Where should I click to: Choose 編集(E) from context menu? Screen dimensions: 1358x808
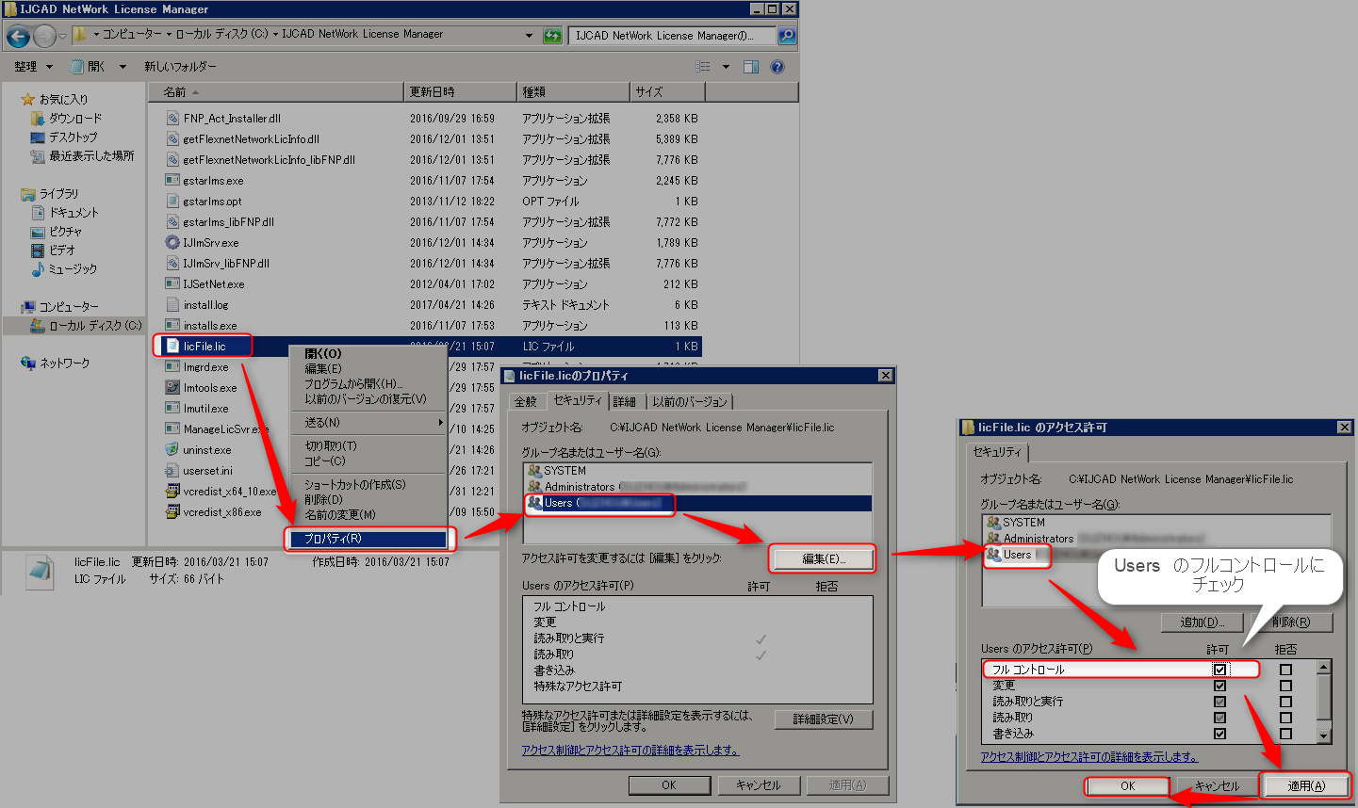(x=368, y=369)
